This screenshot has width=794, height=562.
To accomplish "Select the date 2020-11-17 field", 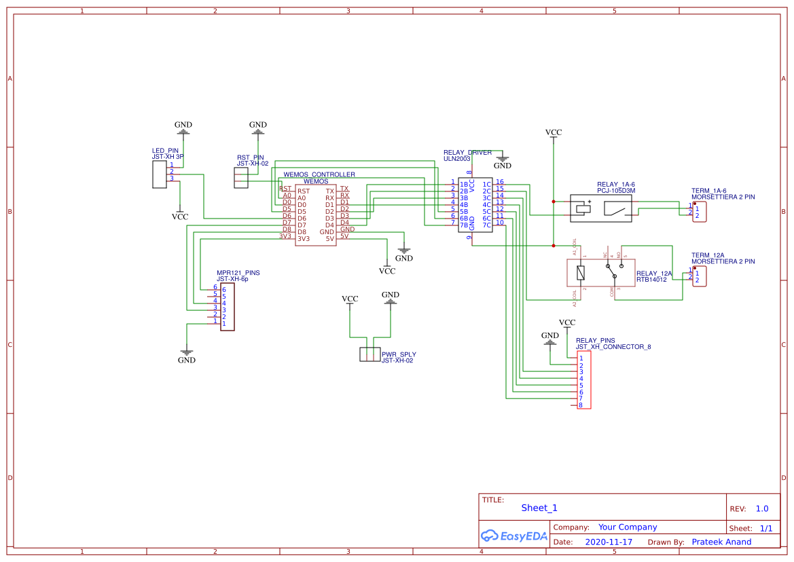I will 609,542.
